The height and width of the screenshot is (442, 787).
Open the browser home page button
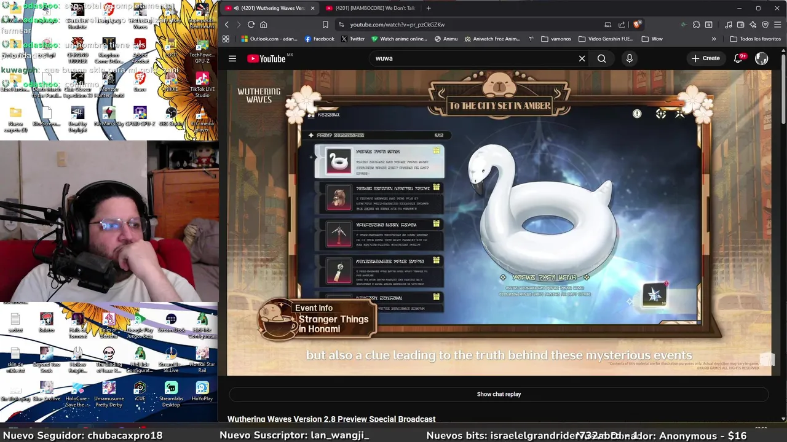(263, 25)
